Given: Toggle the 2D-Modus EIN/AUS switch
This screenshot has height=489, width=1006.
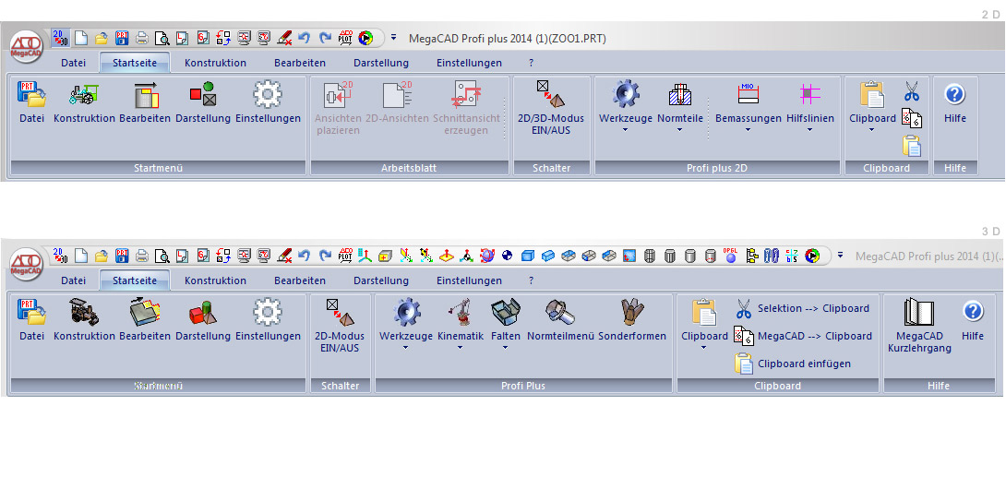Looking at the screenshot, I should [x=341, y=317].
